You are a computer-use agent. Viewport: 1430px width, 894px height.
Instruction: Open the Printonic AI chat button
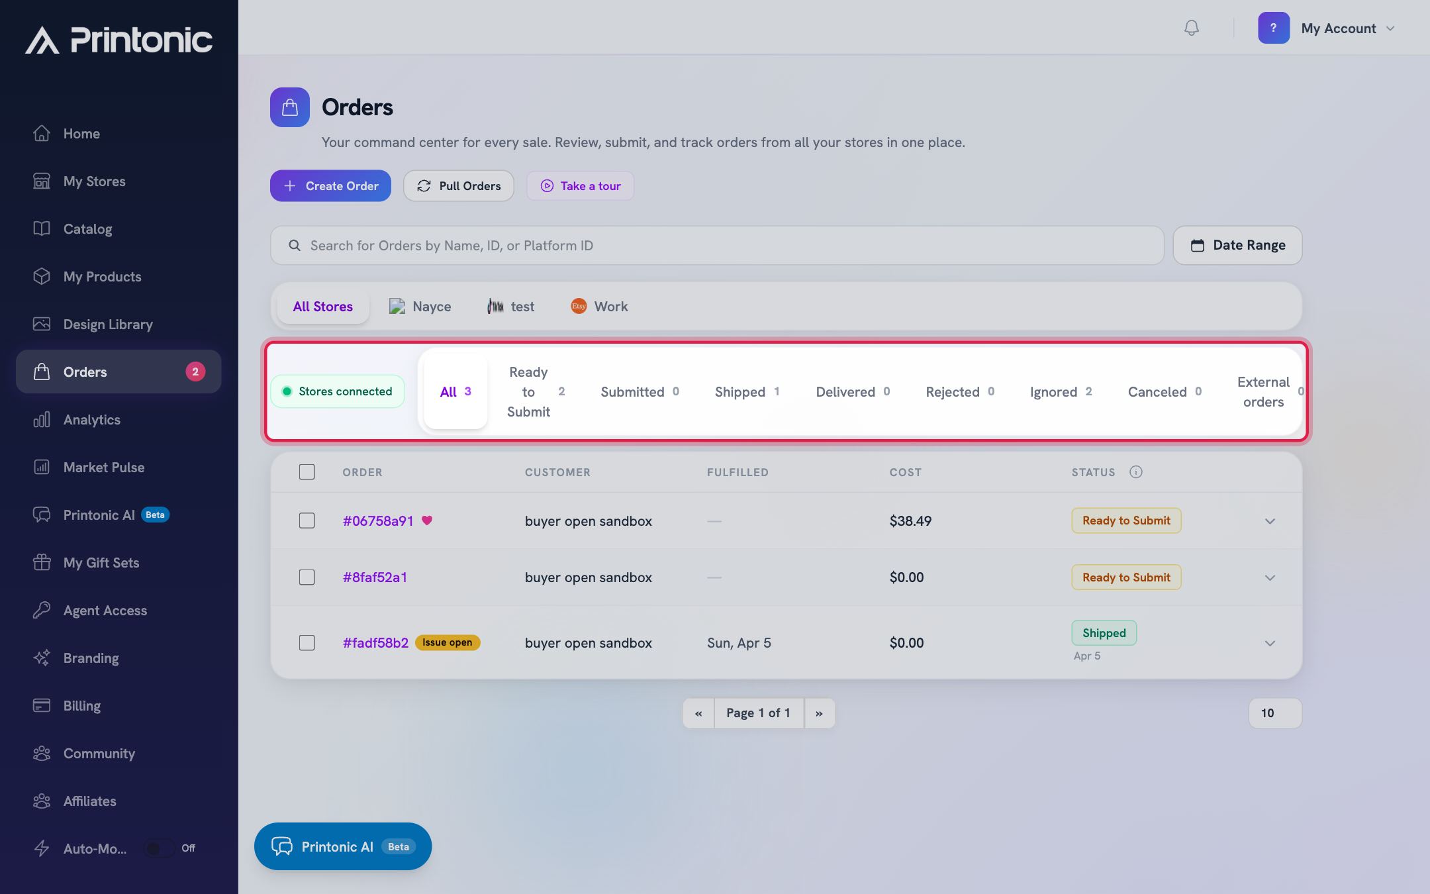(x=343, y=846)
